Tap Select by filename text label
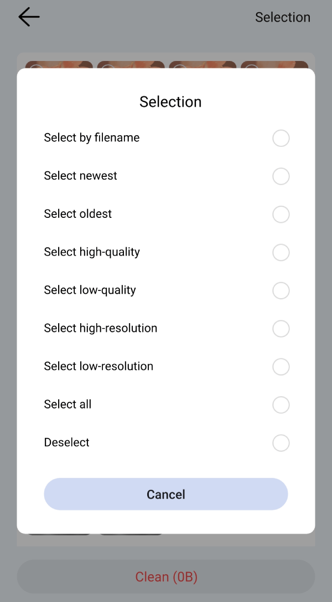 91,137
